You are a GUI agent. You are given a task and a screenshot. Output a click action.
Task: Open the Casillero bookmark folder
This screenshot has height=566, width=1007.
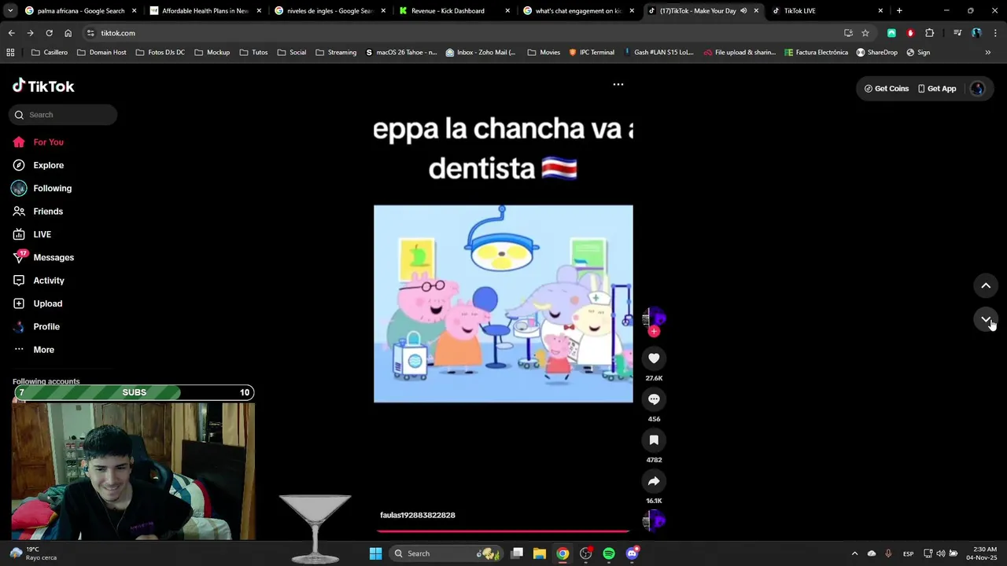(x=50, y=53)
